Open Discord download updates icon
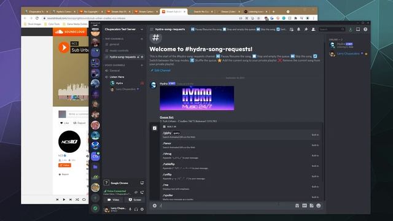The height and width of the screenshot is (221, 393). tap(351, 29)
